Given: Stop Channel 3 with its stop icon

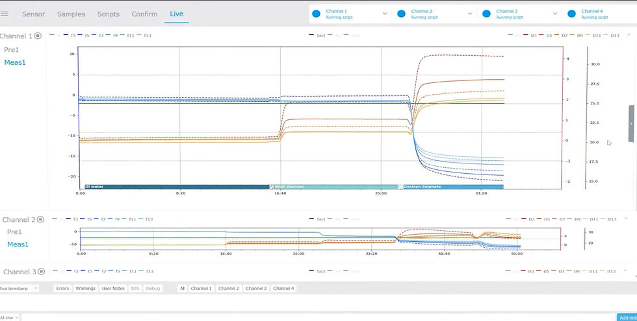Looking at the screenshot, I should (x=41, y=272).
